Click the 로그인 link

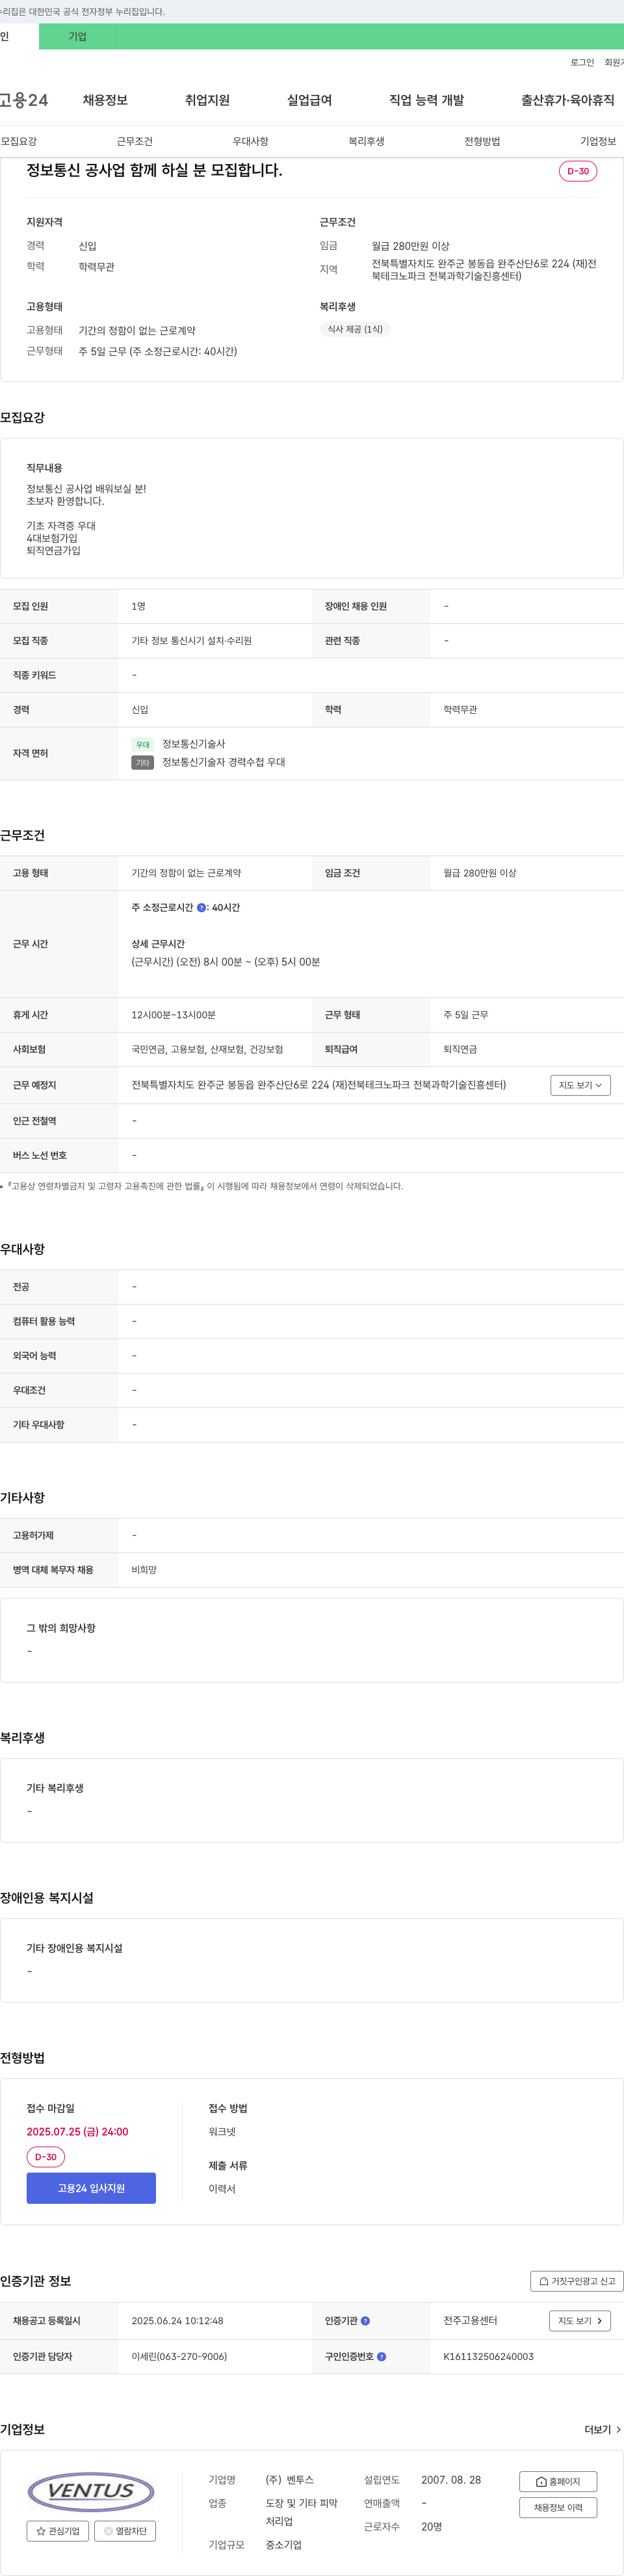coord(582,63)
